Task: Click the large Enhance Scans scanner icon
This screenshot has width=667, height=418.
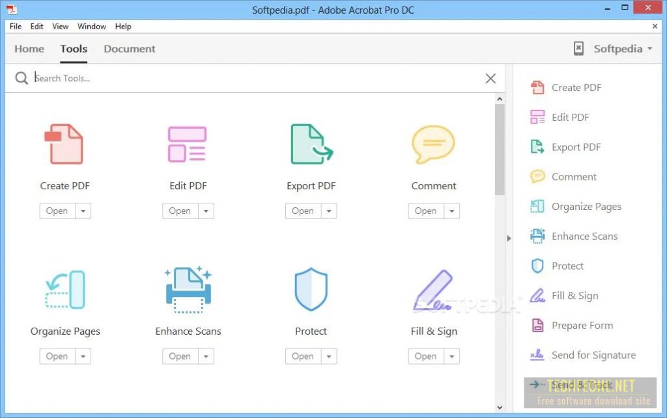Action: [188, 290]
